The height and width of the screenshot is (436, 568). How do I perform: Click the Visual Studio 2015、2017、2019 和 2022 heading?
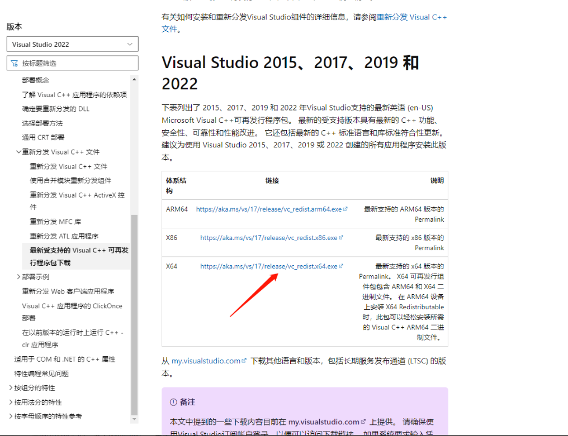pyautogui.click(x=290, y=73)
